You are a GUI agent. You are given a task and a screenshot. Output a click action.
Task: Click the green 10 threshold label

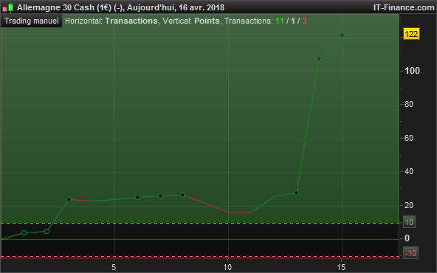[x=409, y=222]
